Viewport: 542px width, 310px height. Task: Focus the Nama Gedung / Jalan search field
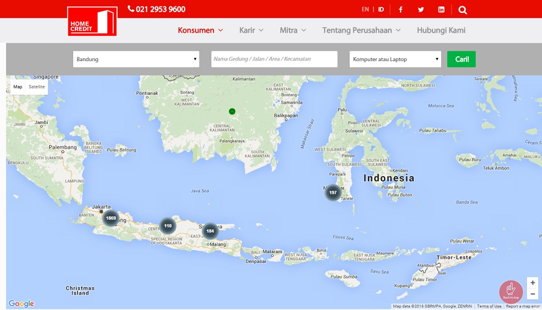tap(274, 59)
